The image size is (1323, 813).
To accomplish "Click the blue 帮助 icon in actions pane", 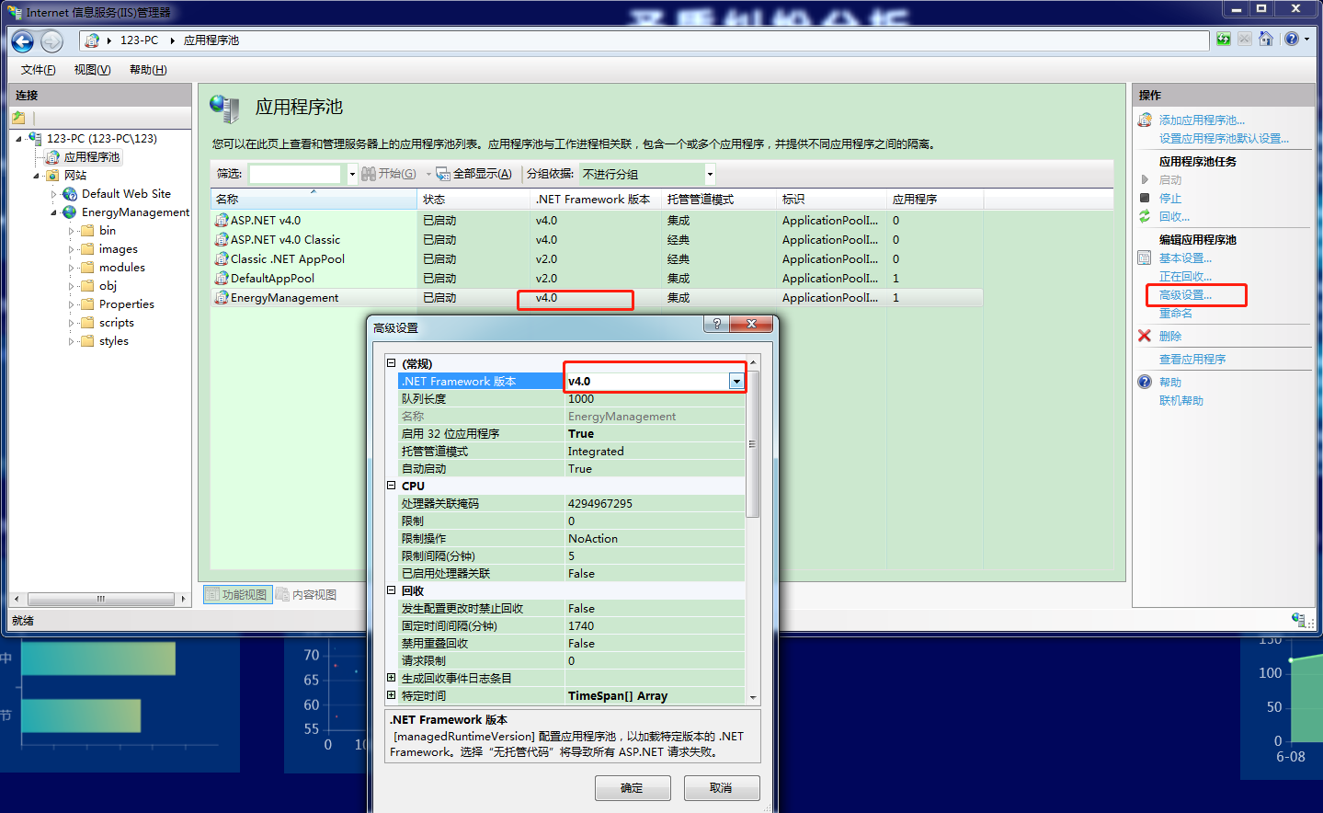I will click(x=1145, y=382).
